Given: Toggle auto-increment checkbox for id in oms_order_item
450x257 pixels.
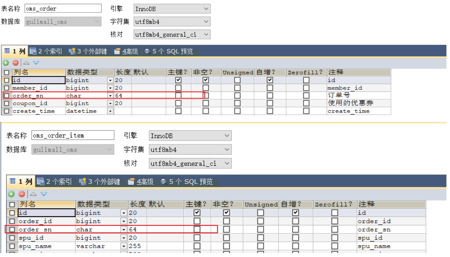Looking at the screenshot, I should (x=295, y=213).
